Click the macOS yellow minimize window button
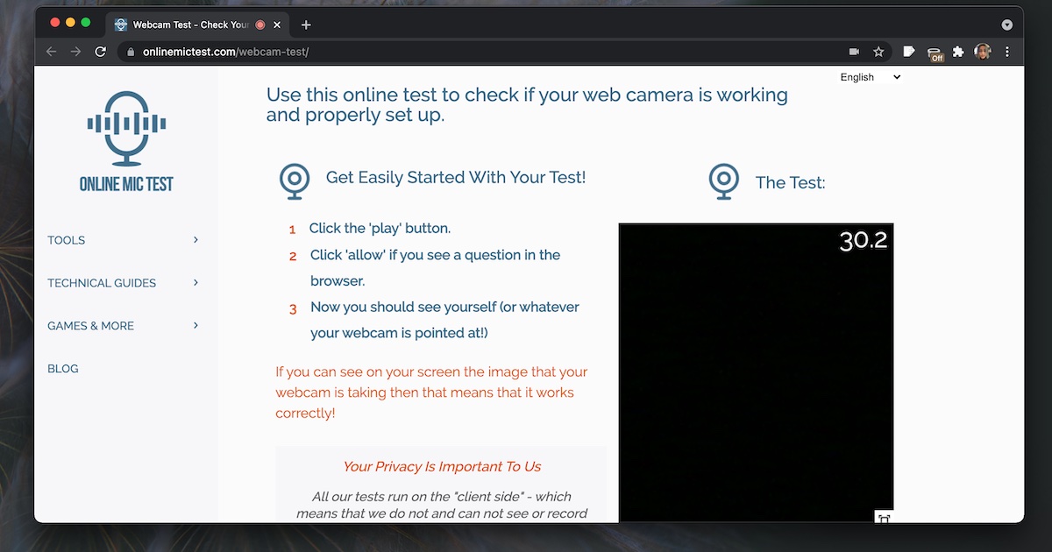The image size is (1052, 552). (70, 22)
